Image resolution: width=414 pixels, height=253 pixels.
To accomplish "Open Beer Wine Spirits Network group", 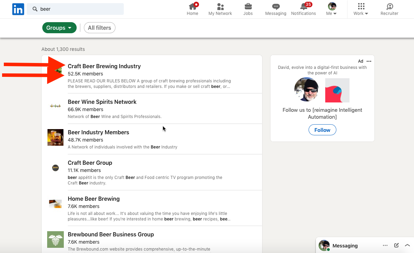I will (x=102, y=102).
